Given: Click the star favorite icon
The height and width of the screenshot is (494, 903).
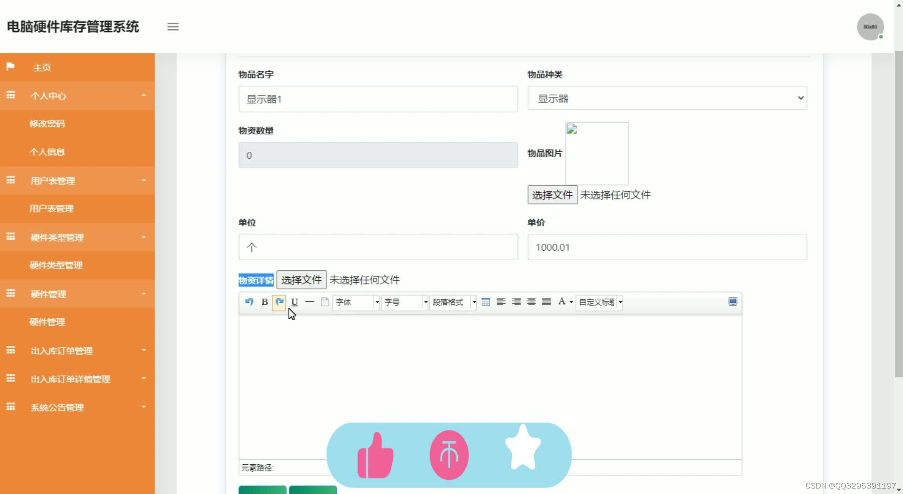Looking at the screenshot, I should pyautogui.click(x=522, y=447).
